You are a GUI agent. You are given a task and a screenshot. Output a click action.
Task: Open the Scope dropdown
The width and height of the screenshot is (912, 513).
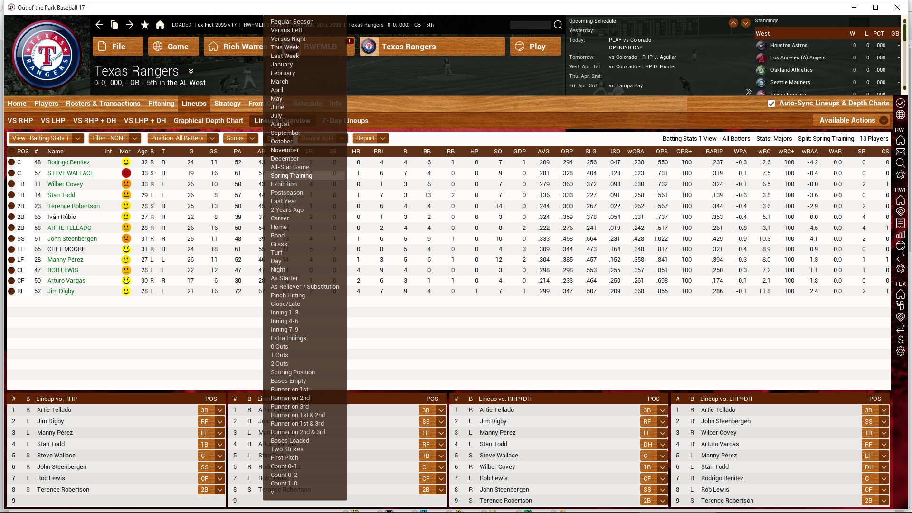(x=240, y=138)
